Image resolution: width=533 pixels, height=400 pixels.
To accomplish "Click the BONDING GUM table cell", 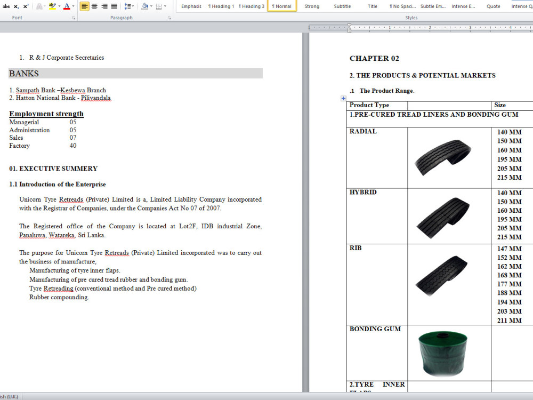I will [377, 353].
